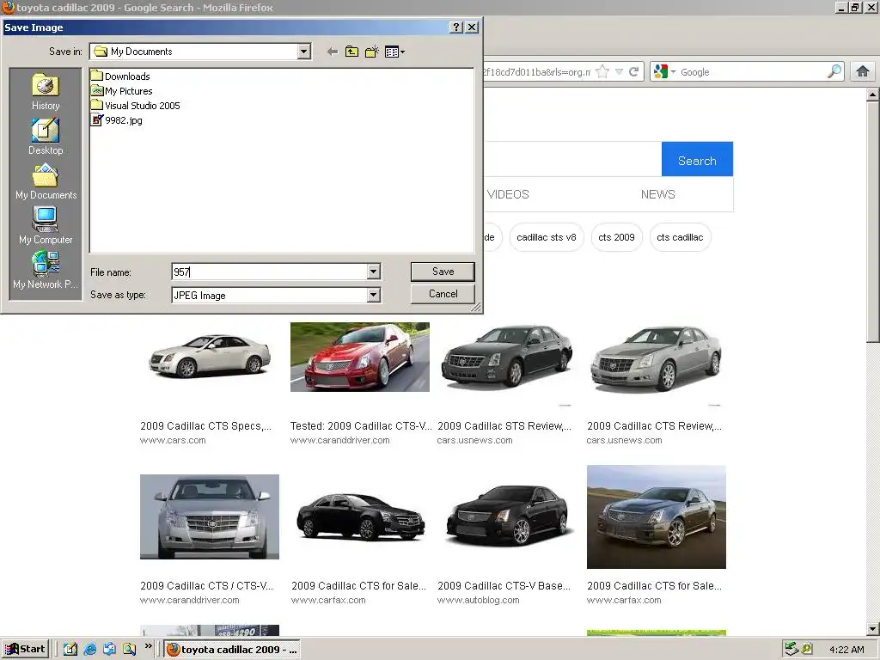Go up one folder level
Viewport: 880px width, 660px height.
tap(351, 52)
